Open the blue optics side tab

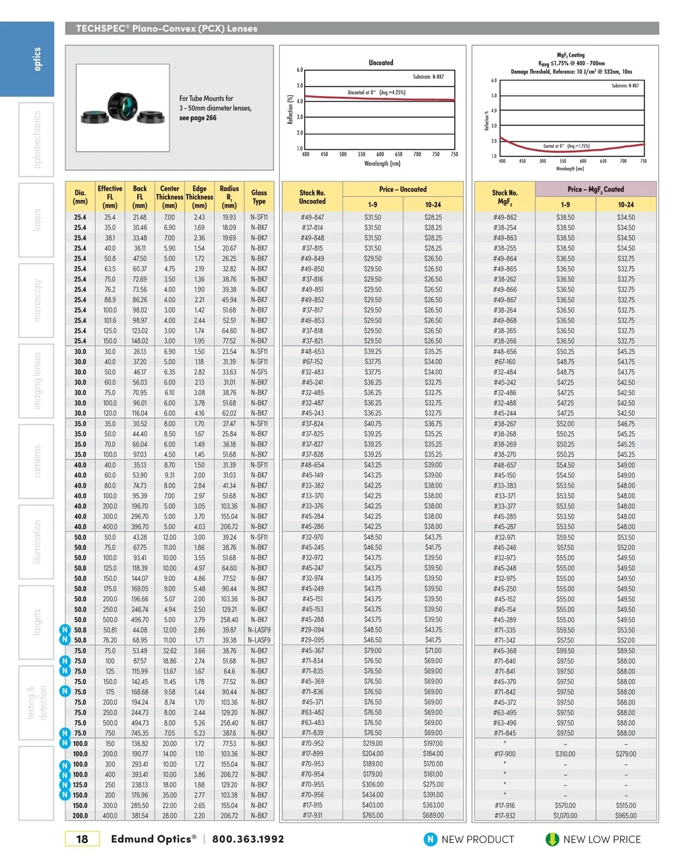(36, 59)
